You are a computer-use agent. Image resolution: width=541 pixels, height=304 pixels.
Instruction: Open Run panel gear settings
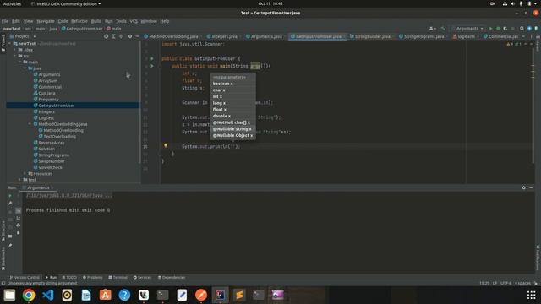523,187
